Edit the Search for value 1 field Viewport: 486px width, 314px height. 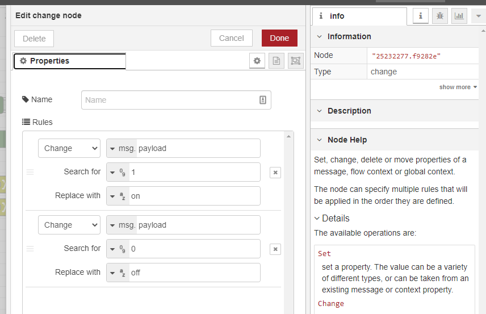point(194,172)
